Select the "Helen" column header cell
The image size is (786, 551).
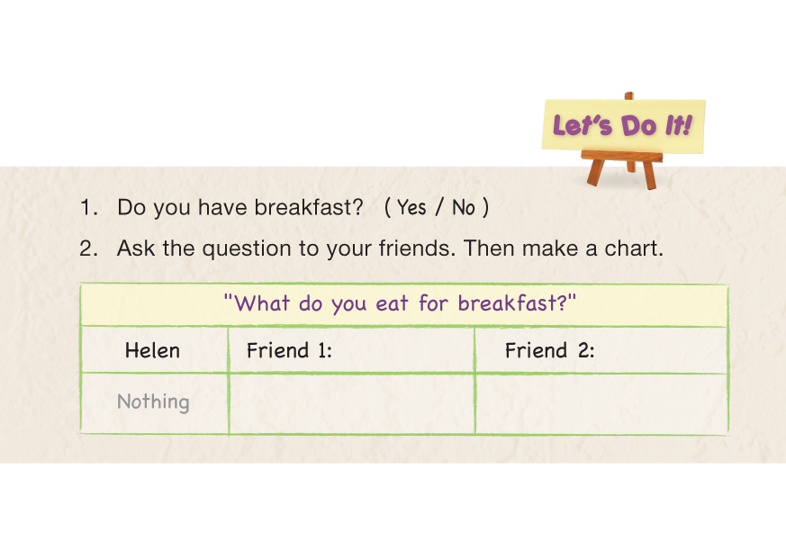[x=152, y=350]
